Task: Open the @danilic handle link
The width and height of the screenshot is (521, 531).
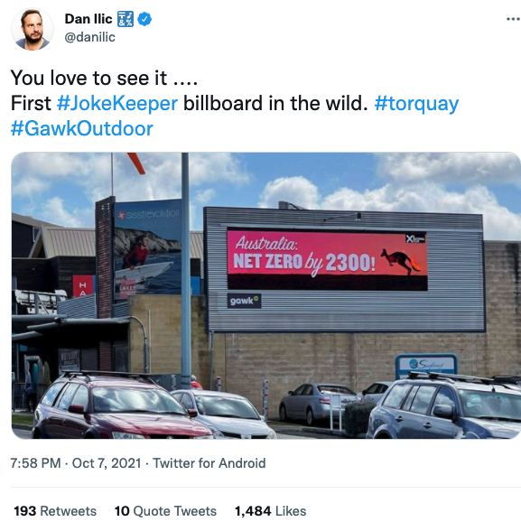Action: click(x=89, y=37)
